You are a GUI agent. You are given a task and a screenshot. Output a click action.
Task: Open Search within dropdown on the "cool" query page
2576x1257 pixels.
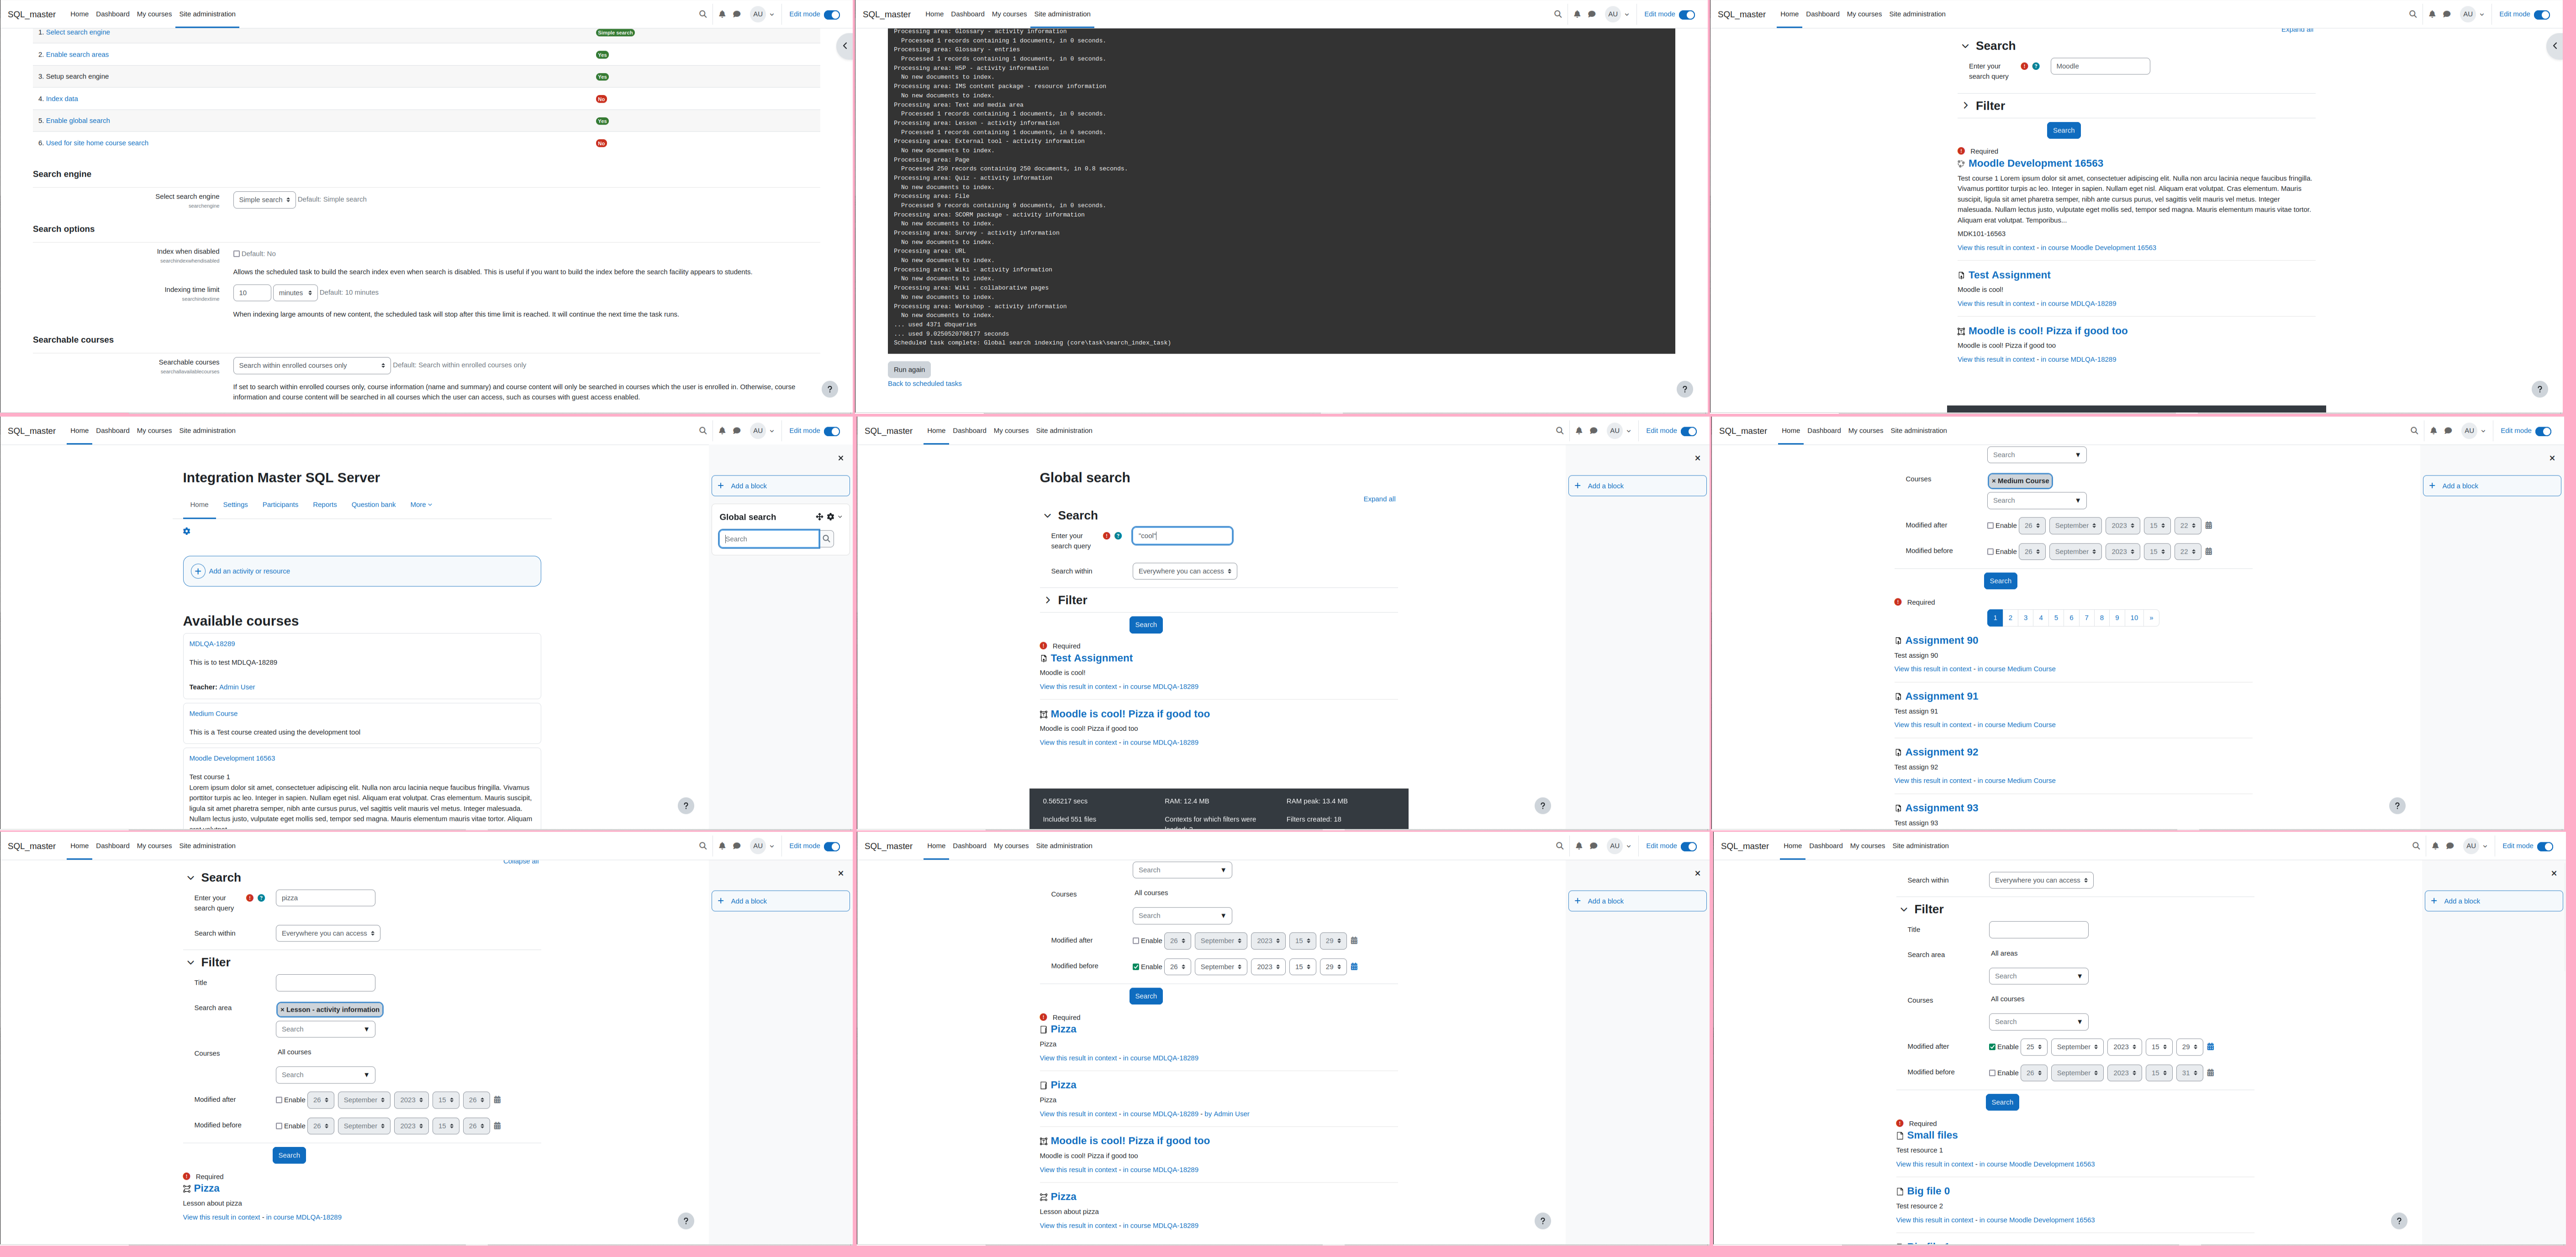click(1184, 571)
